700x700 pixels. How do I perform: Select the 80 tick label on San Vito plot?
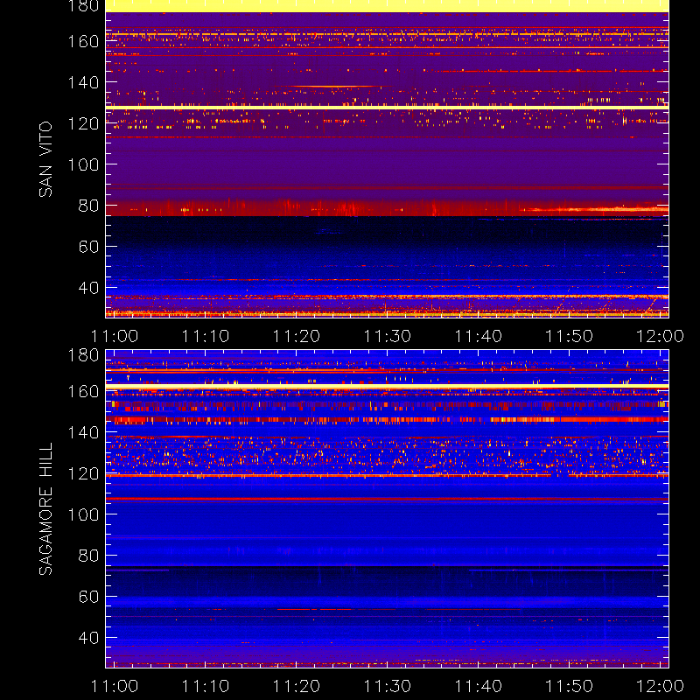point(89,206)
